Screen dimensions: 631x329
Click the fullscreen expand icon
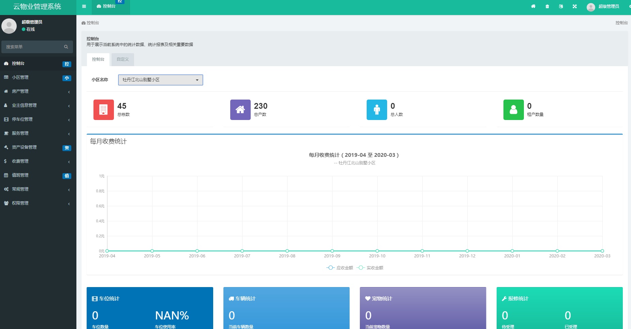pyautogui.click(x=575, y=6)
